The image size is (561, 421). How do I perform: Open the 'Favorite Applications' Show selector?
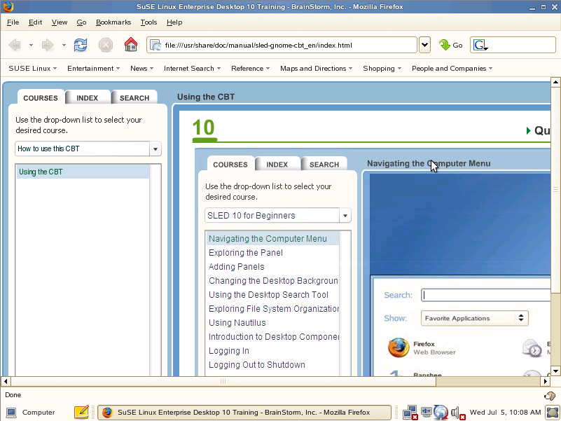click(474, 318)
